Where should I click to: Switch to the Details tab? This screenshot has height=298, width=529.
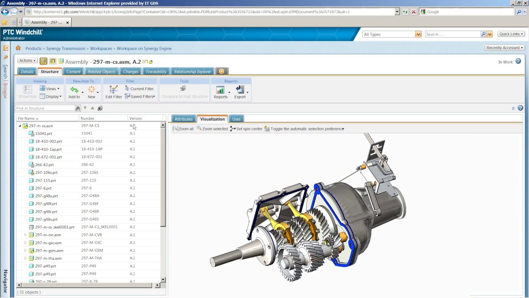point(27,72)
